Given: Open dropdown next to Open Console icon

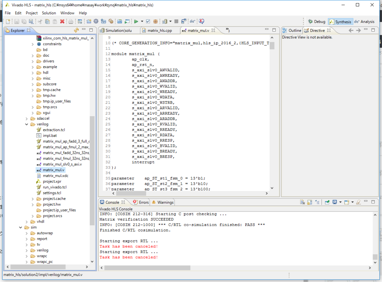Looking at the screenshot, I should pos(352,202).
